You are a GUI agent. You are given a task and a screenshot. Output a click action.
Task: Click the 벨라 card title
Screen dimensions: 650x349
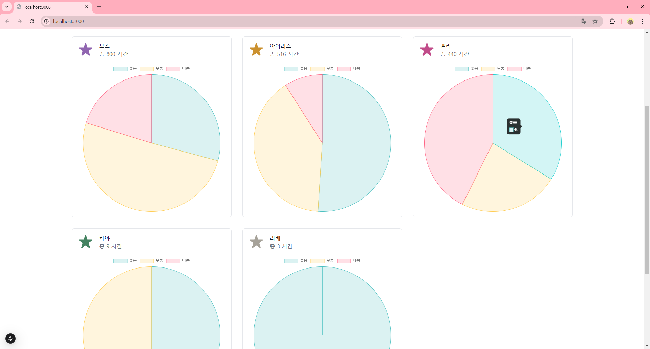coord(446,46)
